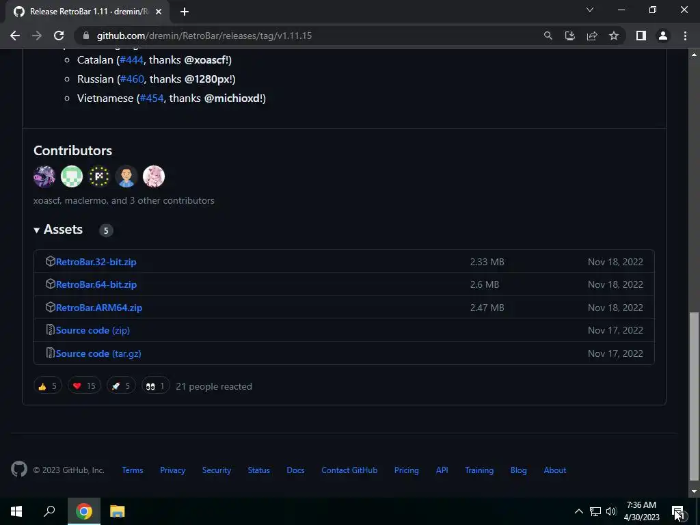Collapse the Assets section
This screenshot has width=700, height=525.
[58, 230]
